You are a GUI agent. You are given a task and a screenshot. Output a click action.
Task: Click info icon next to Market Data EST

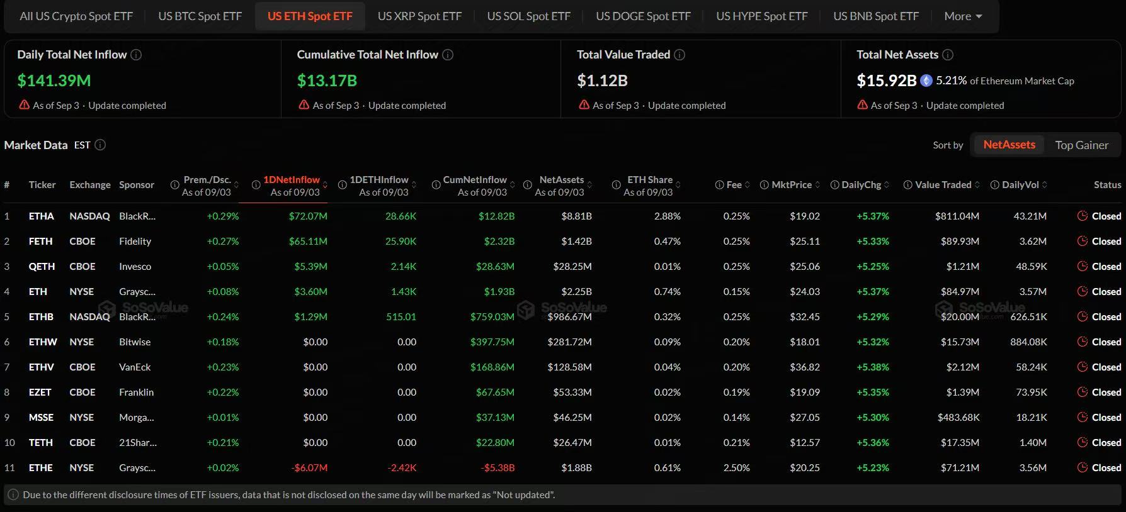100,145
